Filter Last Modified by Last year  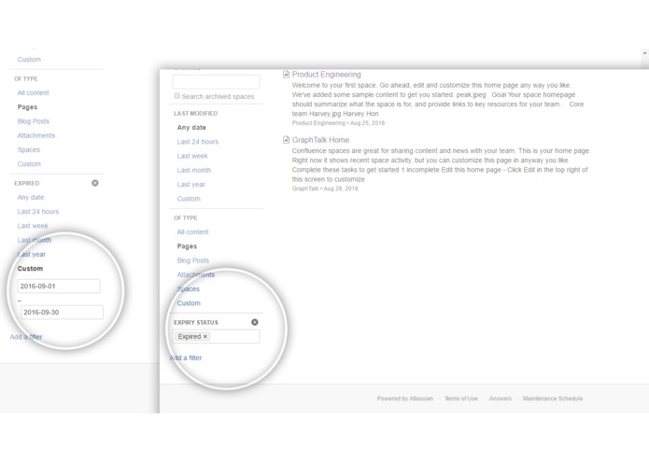click(x=190, y=185)
